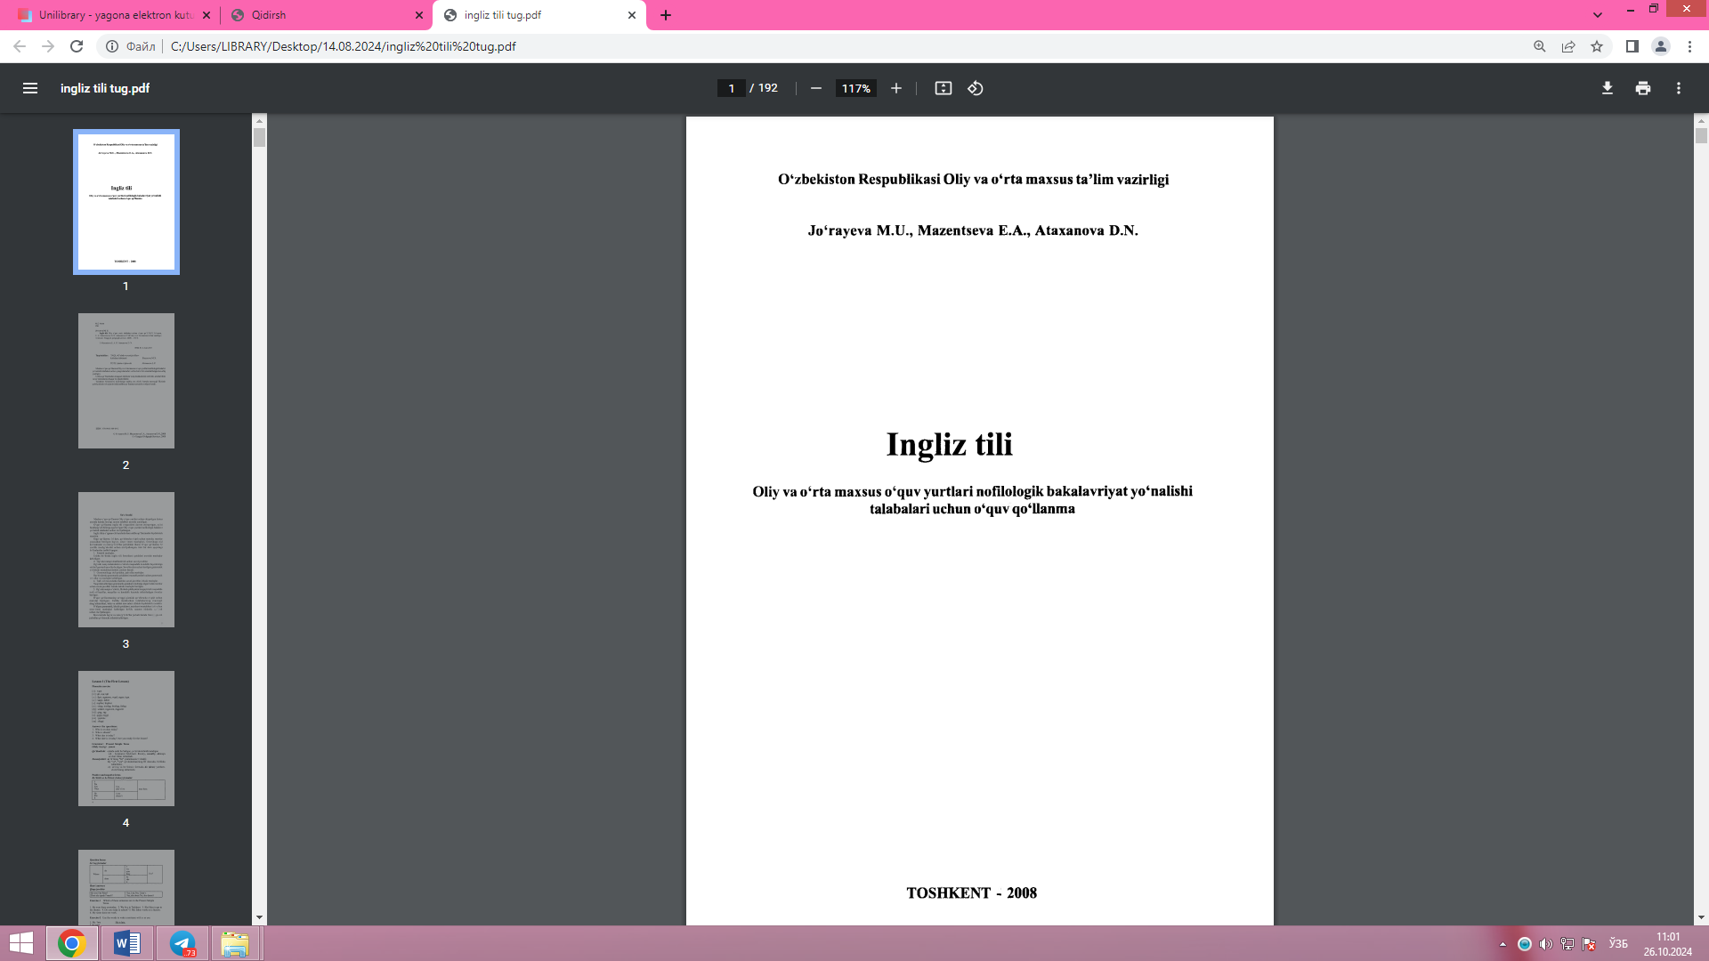Share this page icon
The image size is (1709, 961).
click(1568, 46)
